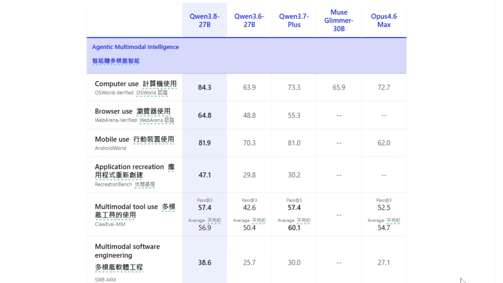This screenshot has height=283, width=503.
Task: Click the Opus4.6 Max column header
Action: [x=384, y=20]
